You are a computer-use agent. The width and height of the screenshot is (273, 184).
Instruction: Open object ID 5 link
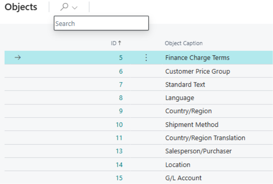121,58
